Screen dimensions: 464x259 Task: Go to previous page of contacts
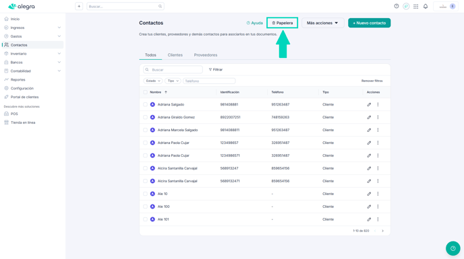click(x=375, y=231)
